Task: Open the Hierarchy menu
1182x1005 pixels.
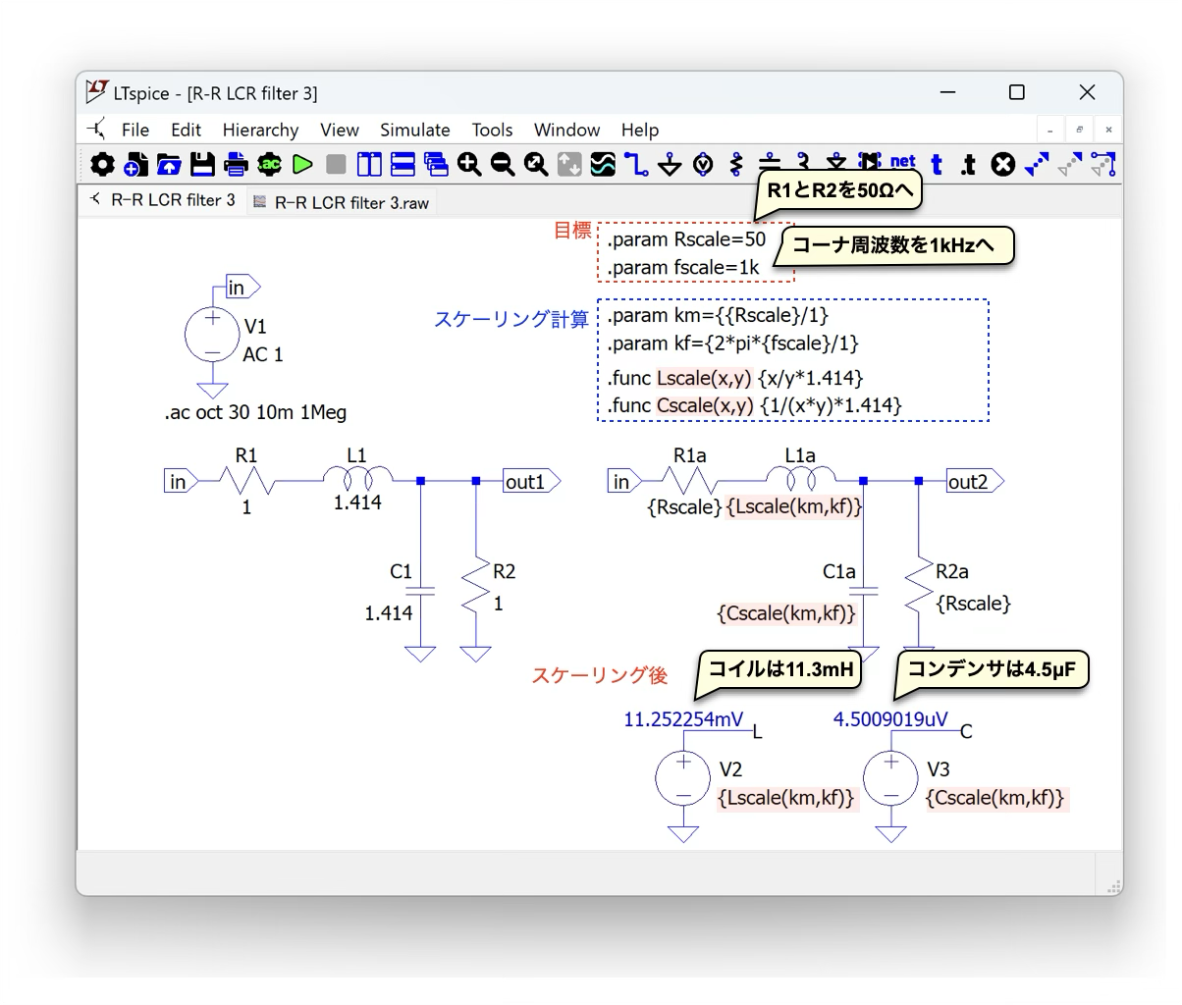Action: [x=260, y=130]
